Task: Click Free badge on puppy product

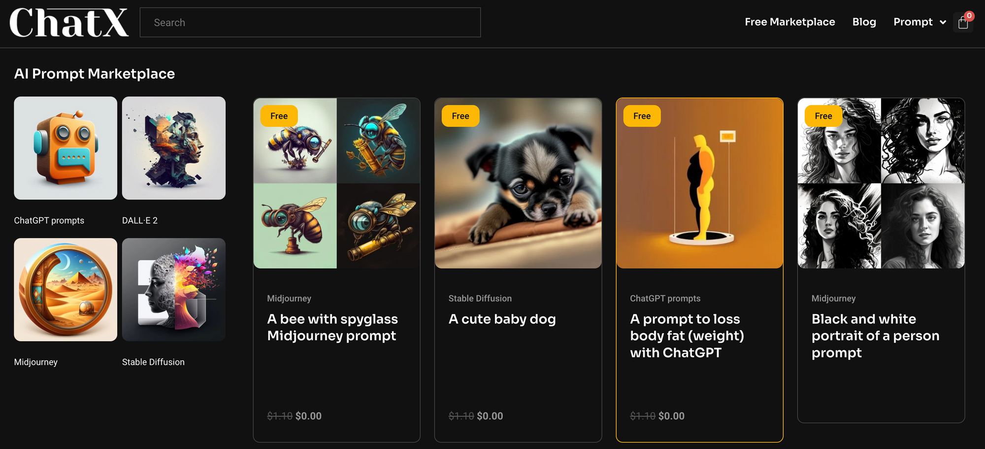Action: 460,116
